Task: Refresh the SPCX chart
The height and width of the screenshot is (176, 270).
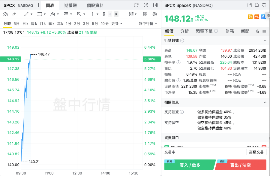Action: [136, 5]
